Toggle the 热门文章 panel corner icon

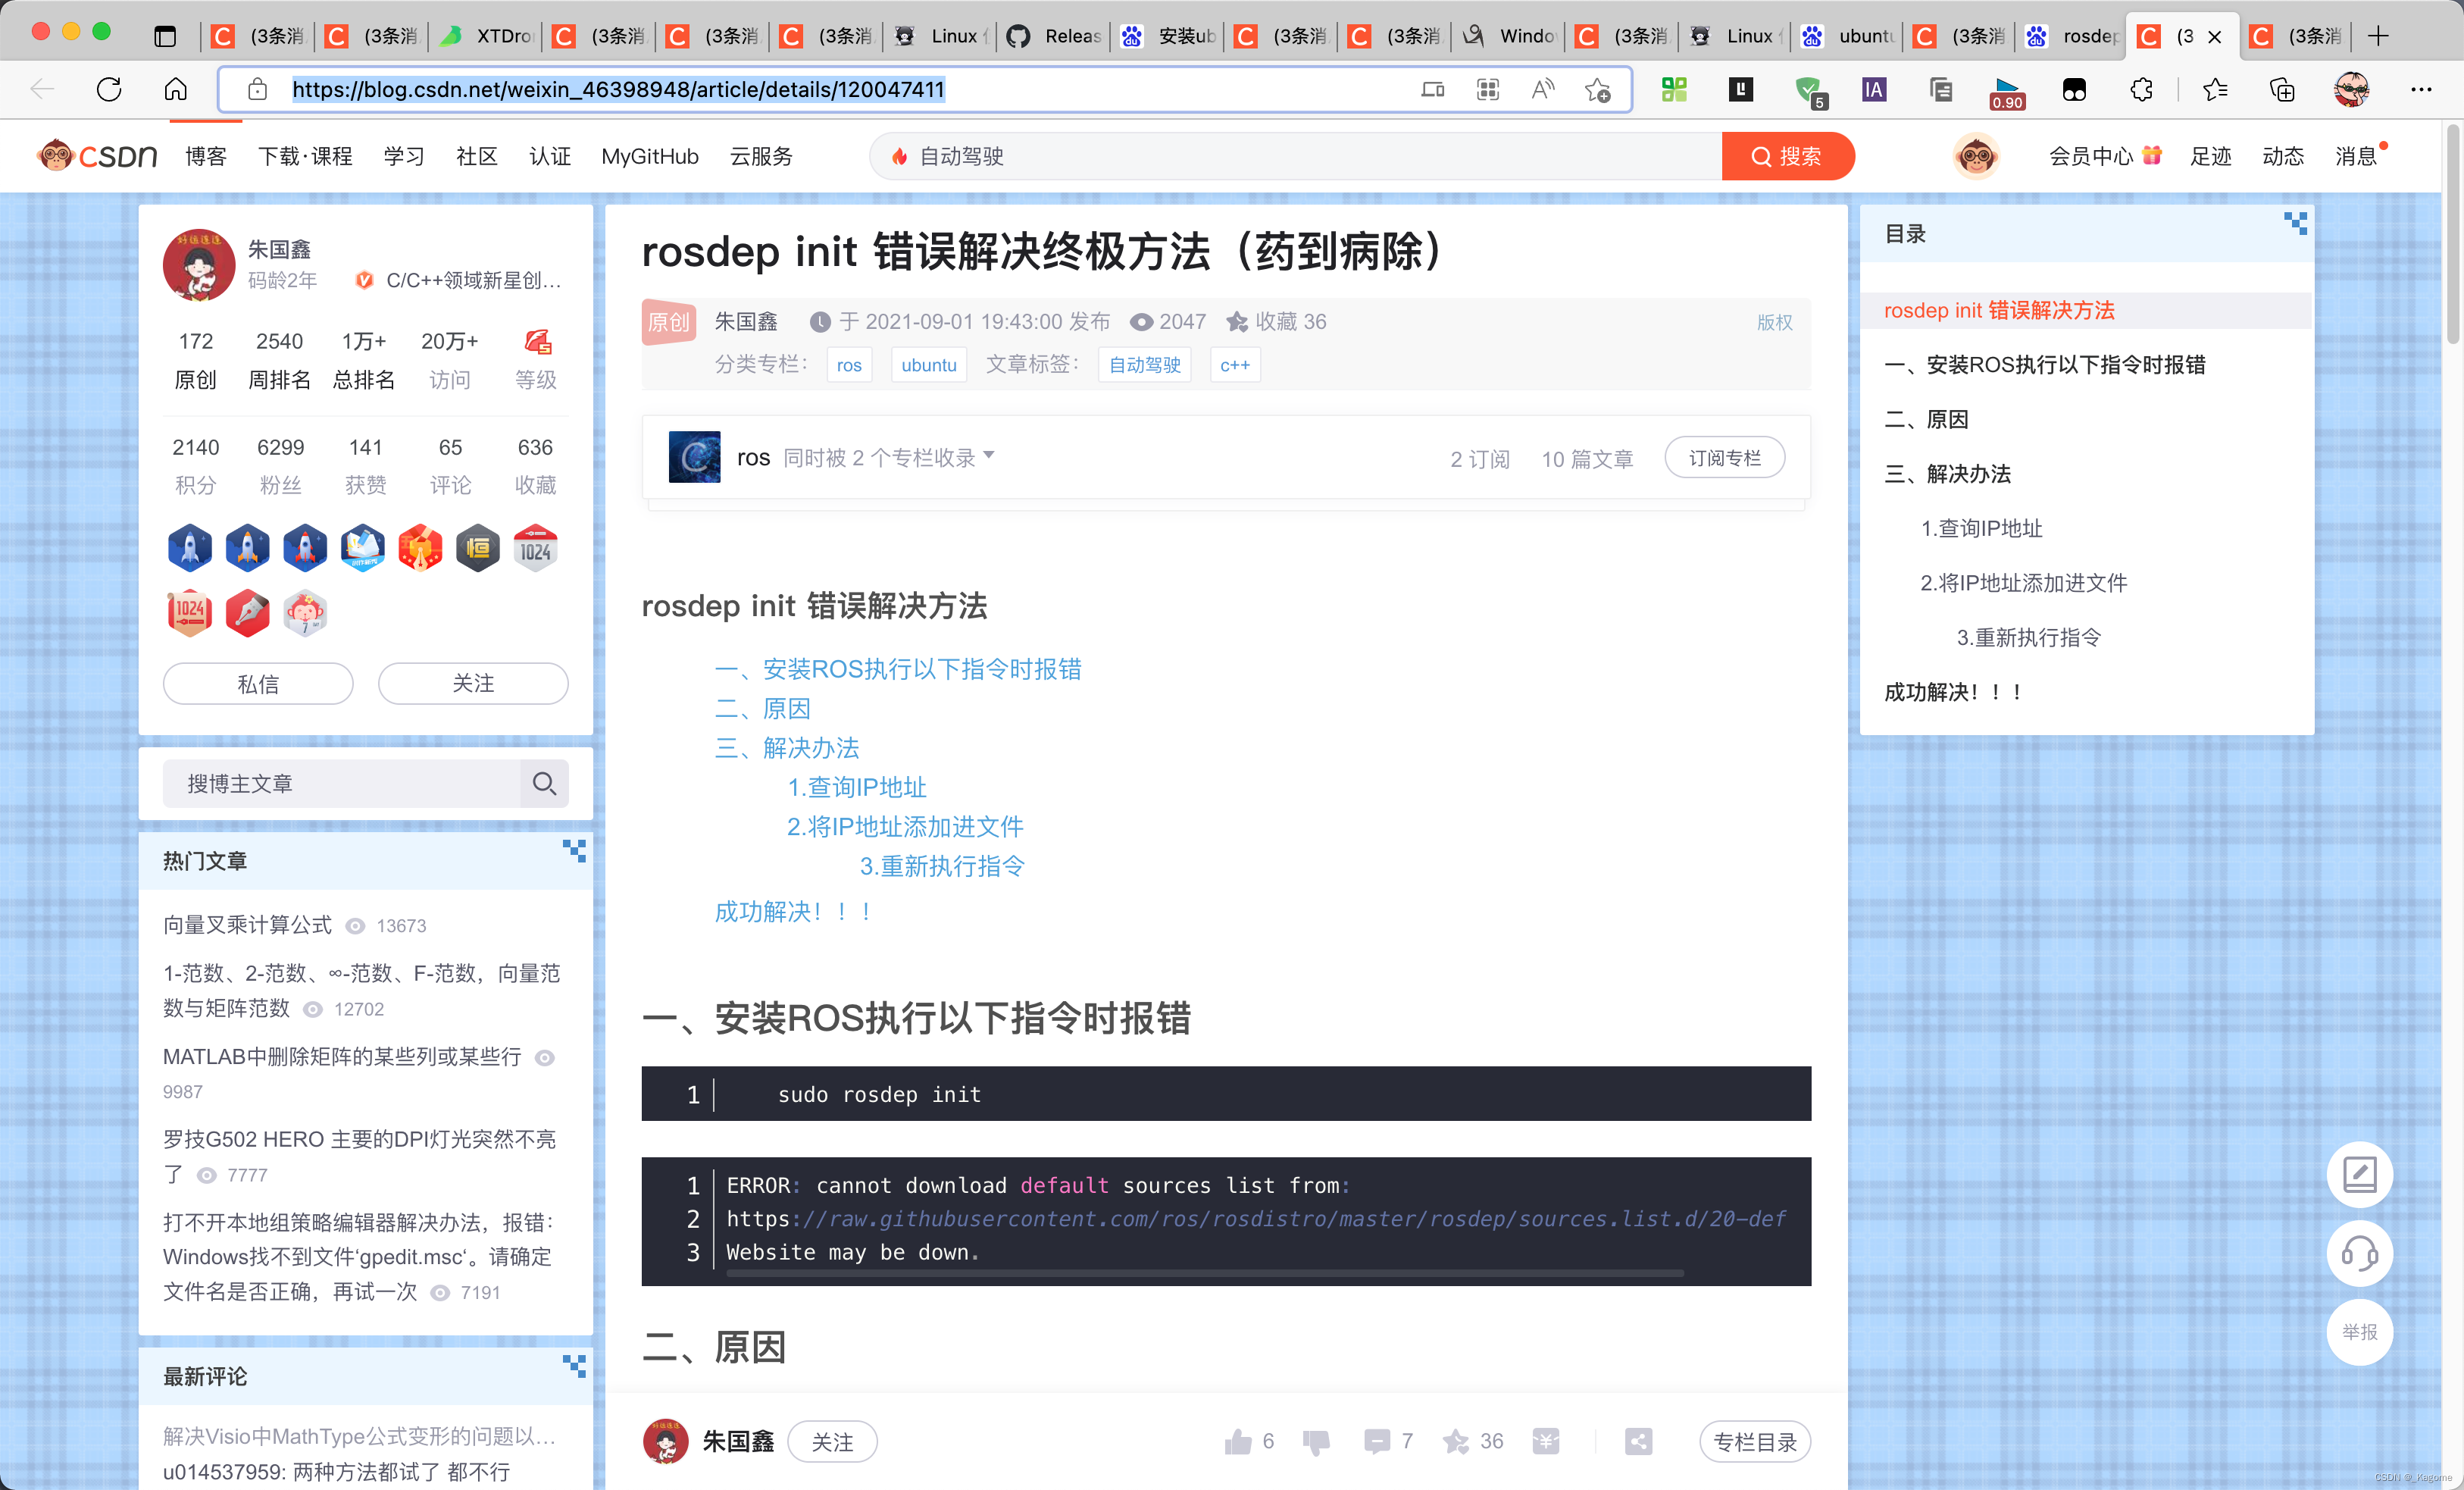(x=574, y=851)
